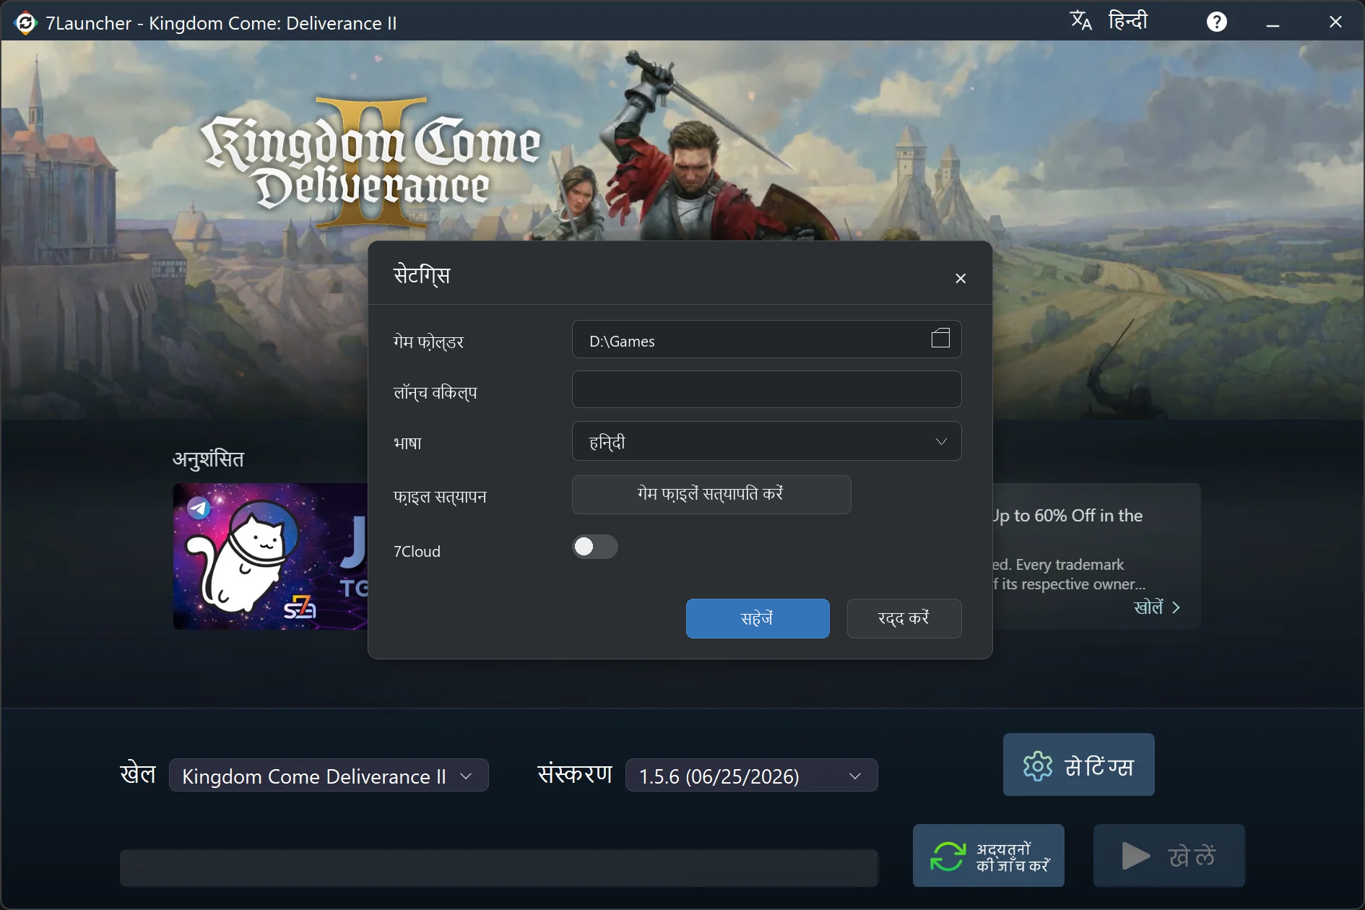Click the हिन्दी language selector in title bar
The width and height of the screenshot is (1365, 910).
(x=1127, y=21)
